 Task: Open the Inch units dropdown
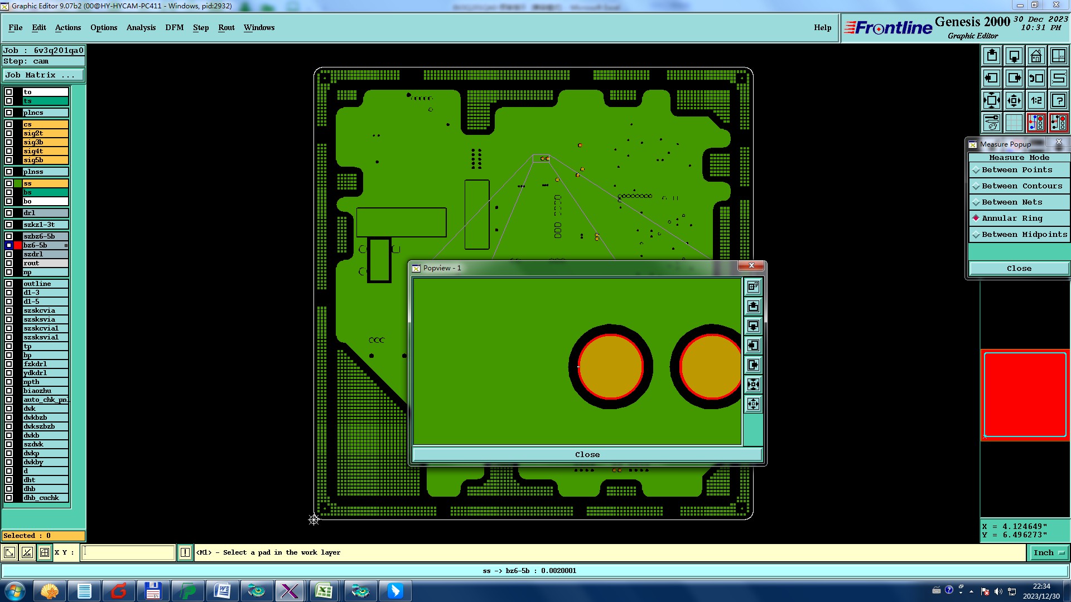1049,552
